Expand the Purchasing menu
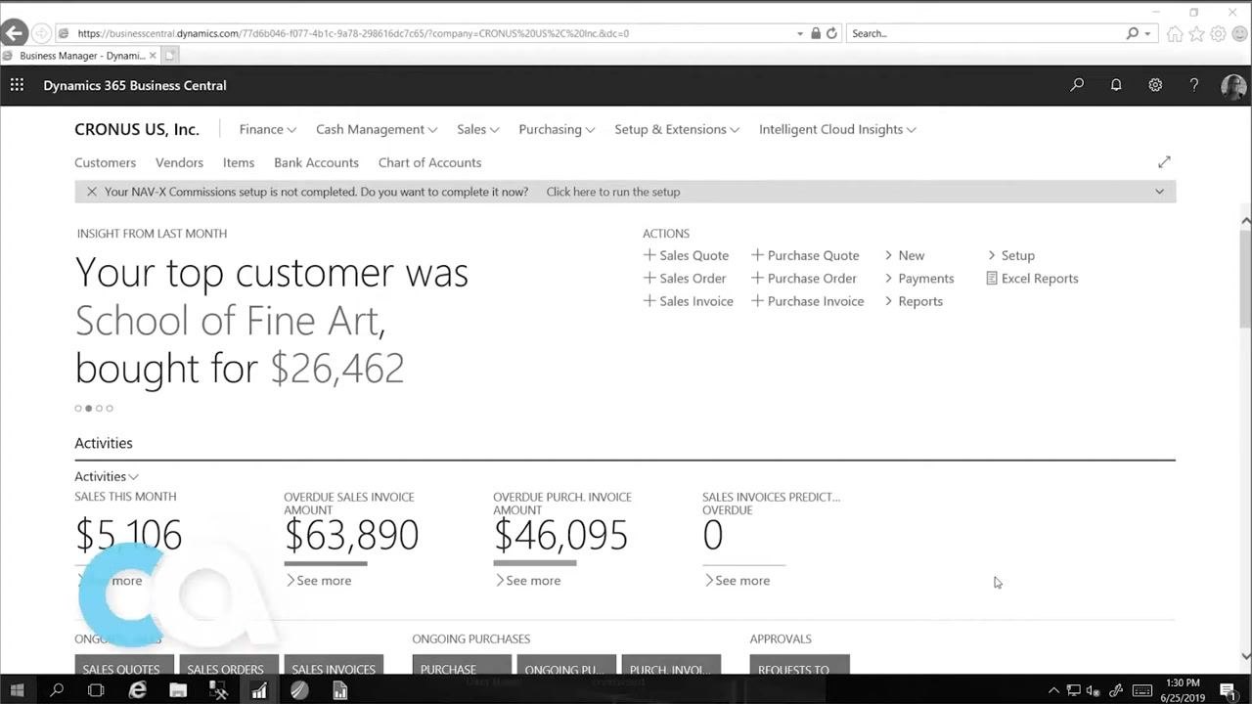1252x704 pixels. click(x=557, y=129)
